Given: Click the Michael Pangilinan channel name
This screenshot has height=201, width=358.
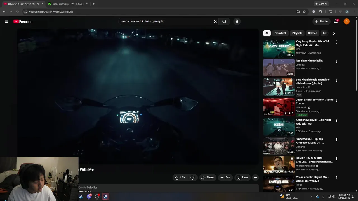Looking at the screenshot, I should (305, 166).
